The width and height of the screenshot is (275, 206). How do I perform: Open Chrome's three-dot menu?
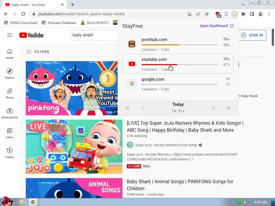point(269,14)
